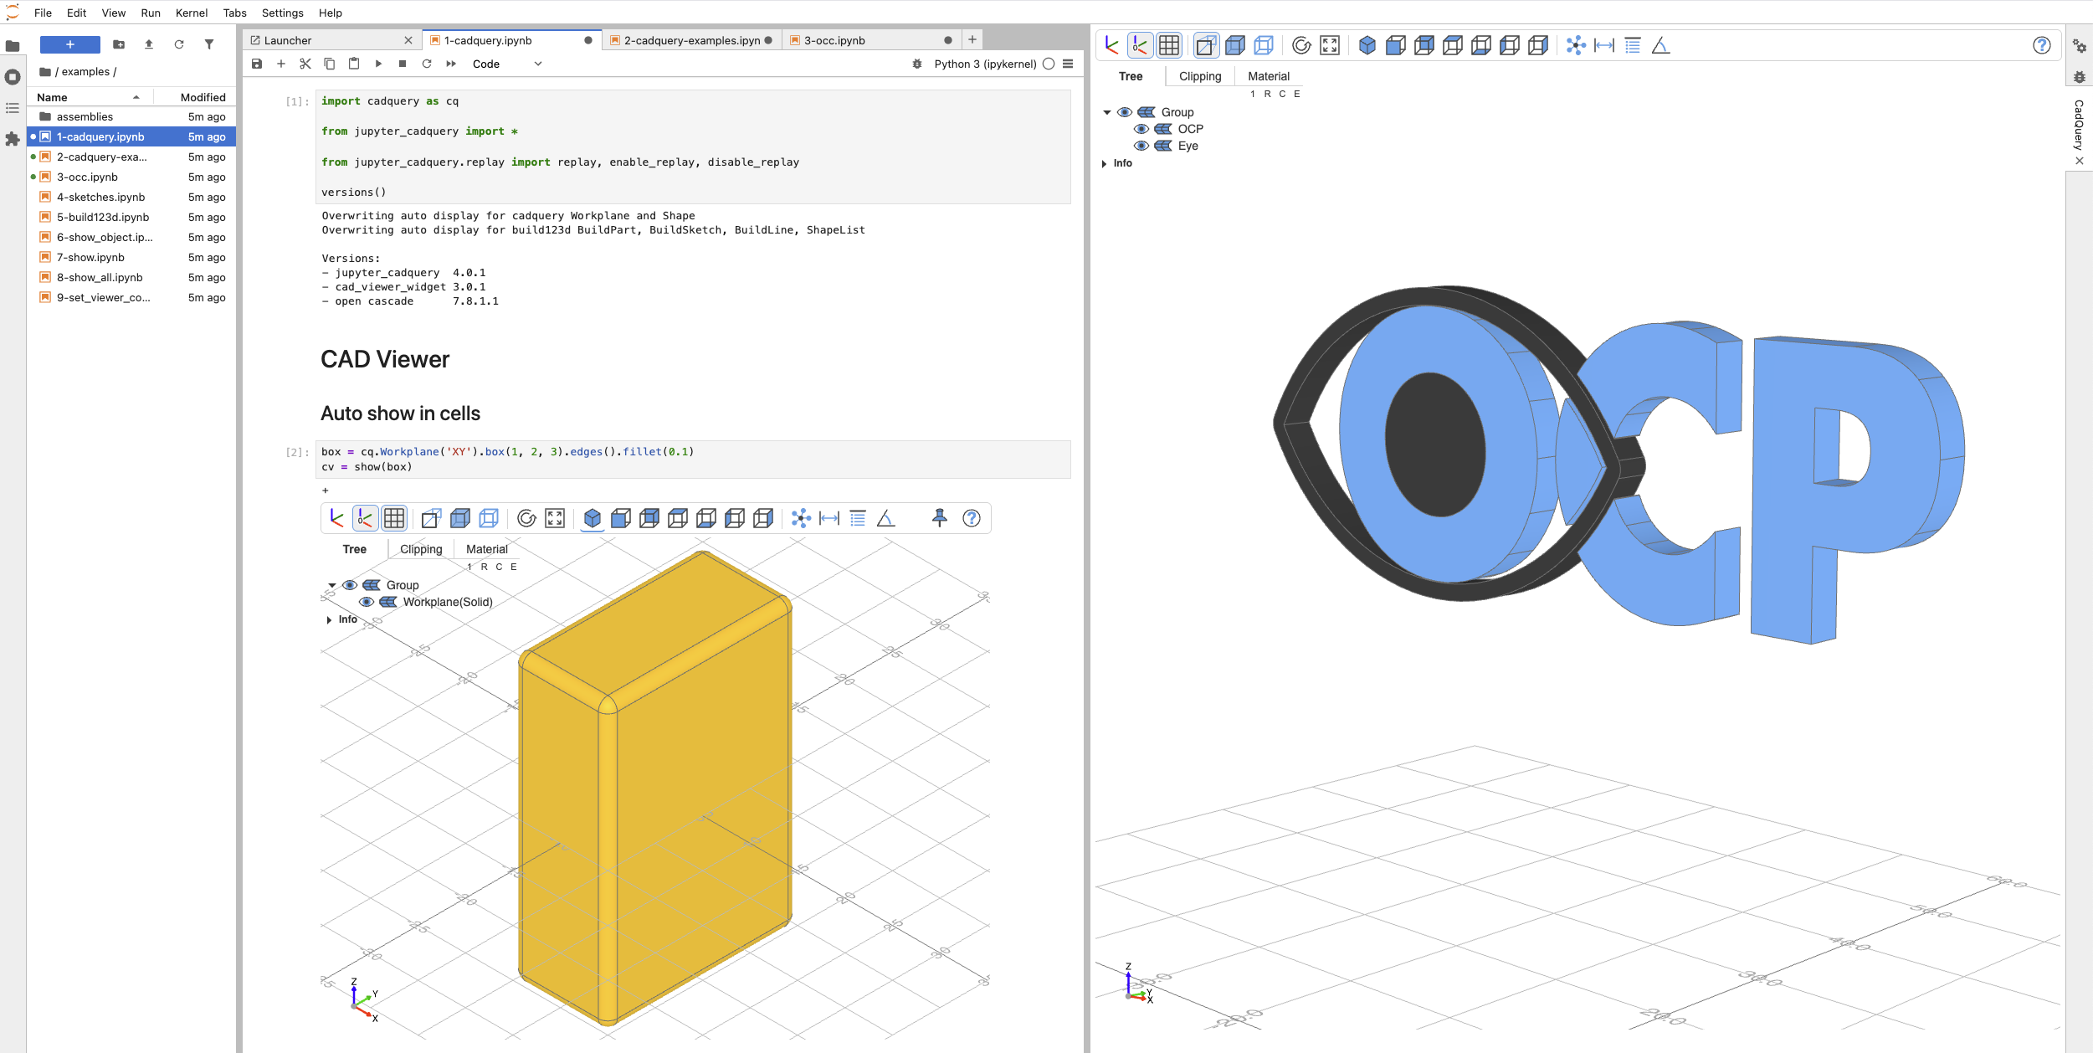Open the cell type Code dropdown
Image resolution: width=2093 pixels, height=1053 pixels.
506,64
